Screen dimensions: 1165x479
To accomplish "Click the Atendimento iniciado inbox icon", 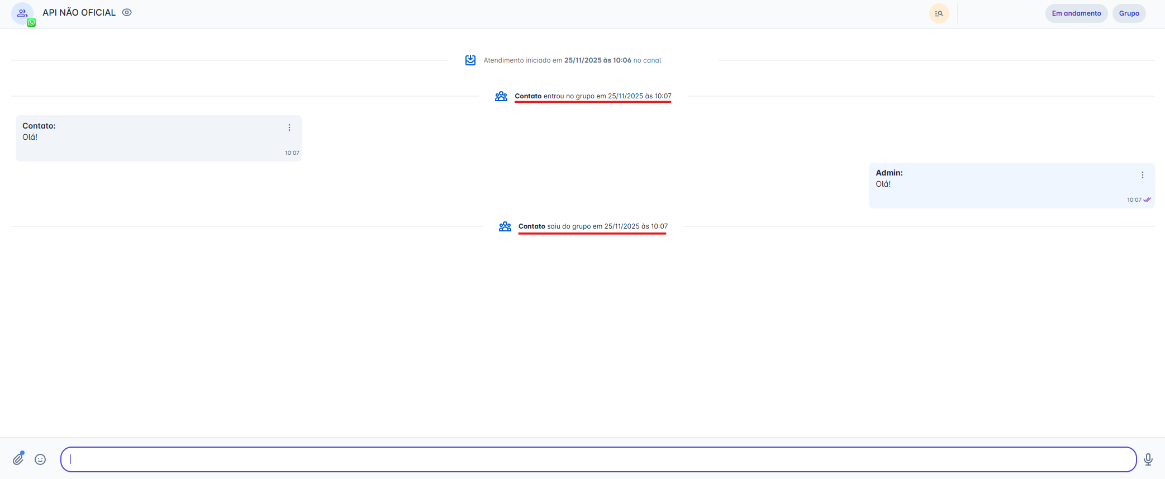I will (470, 60).
